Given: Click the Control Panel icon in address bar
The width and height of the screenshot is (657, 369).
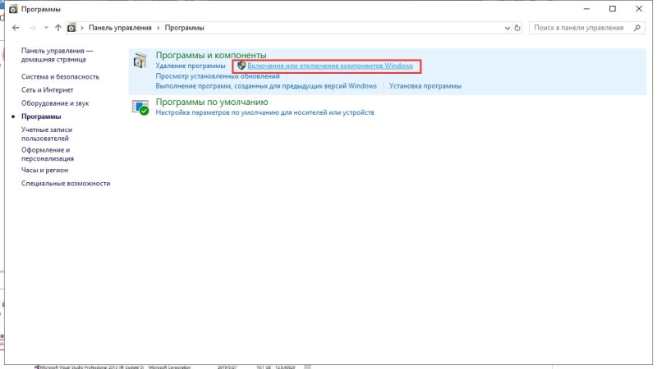Looking at the screenshot, I should coord(71,28).
